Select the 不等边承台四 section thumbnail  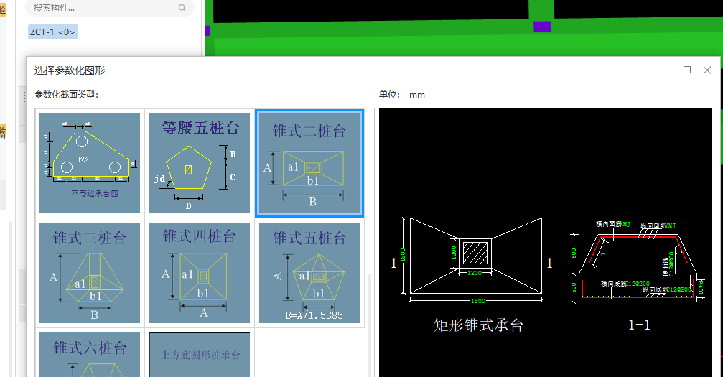pos(90,163)
